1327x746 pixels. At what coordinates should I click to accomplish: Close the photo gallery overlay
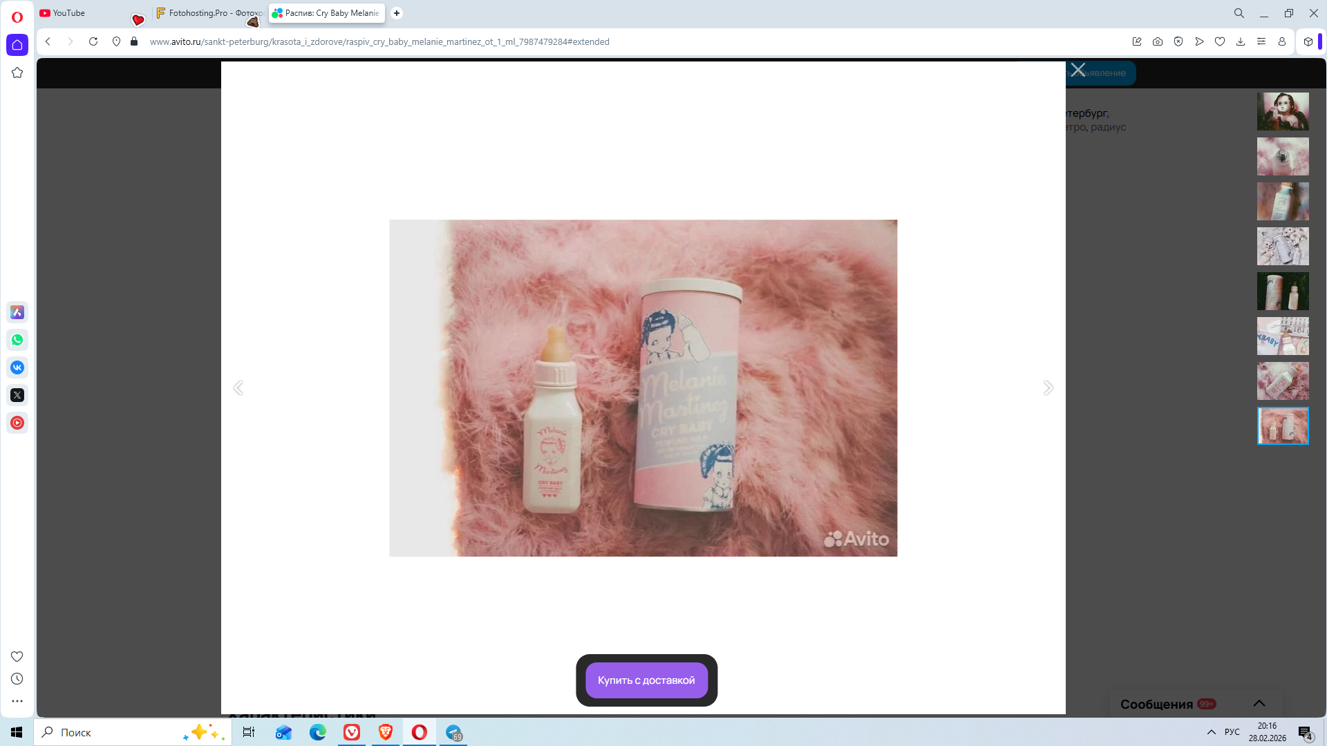[x=1078, y=70]
